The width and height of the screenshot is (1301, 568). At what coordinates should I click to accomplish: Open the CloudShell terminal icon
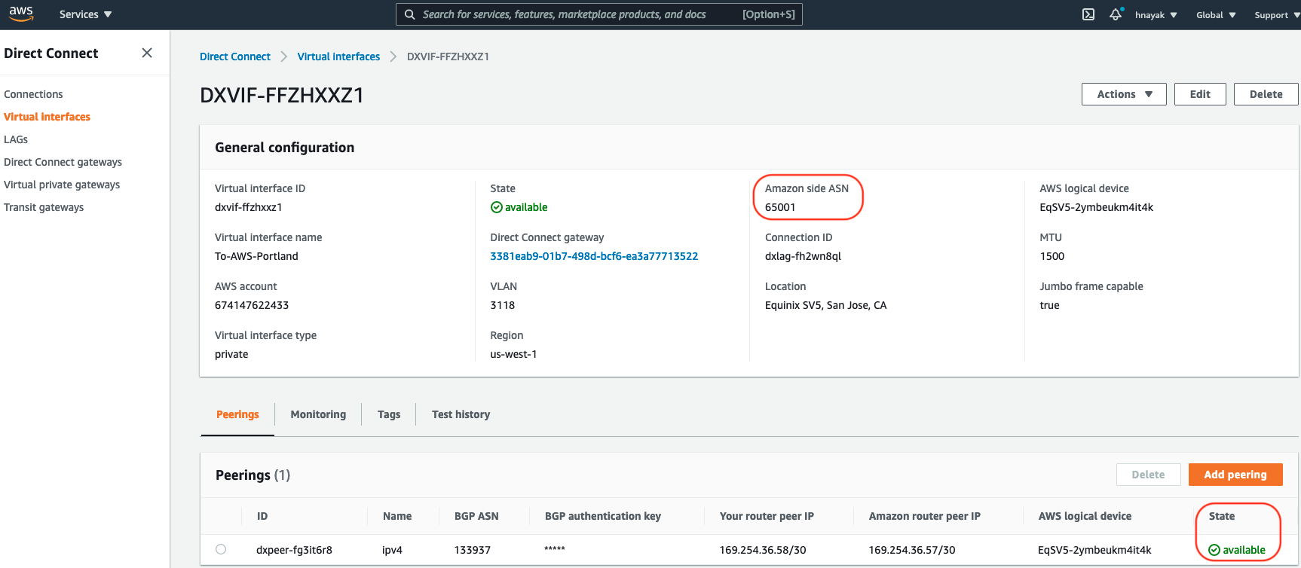pyautogui.click(x=1088, y=14)
